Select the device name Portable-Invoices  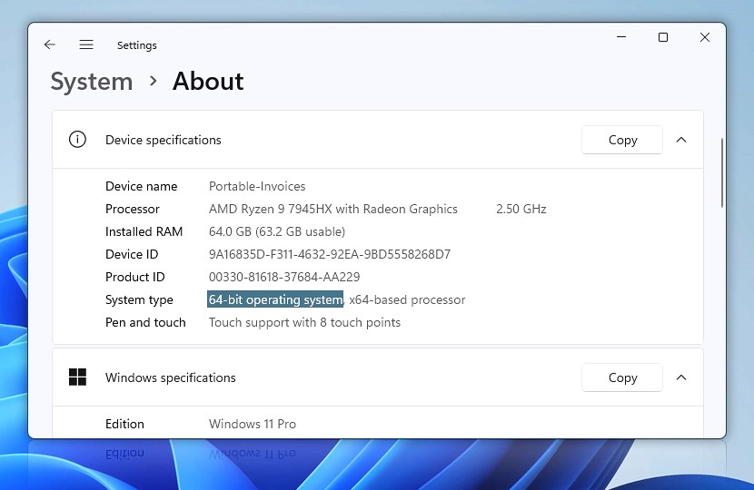tap(257, 186)
